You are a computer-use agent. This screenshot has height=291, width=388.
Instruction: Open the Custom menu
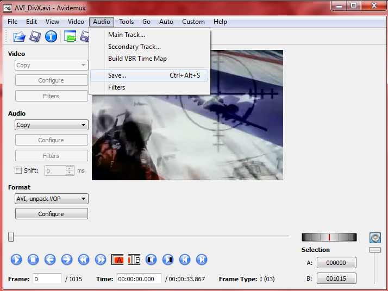click(193, 22)
